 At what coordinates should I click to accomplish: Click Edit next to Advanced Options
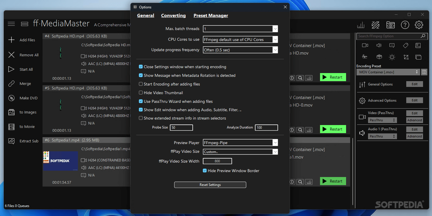[415, 100]
